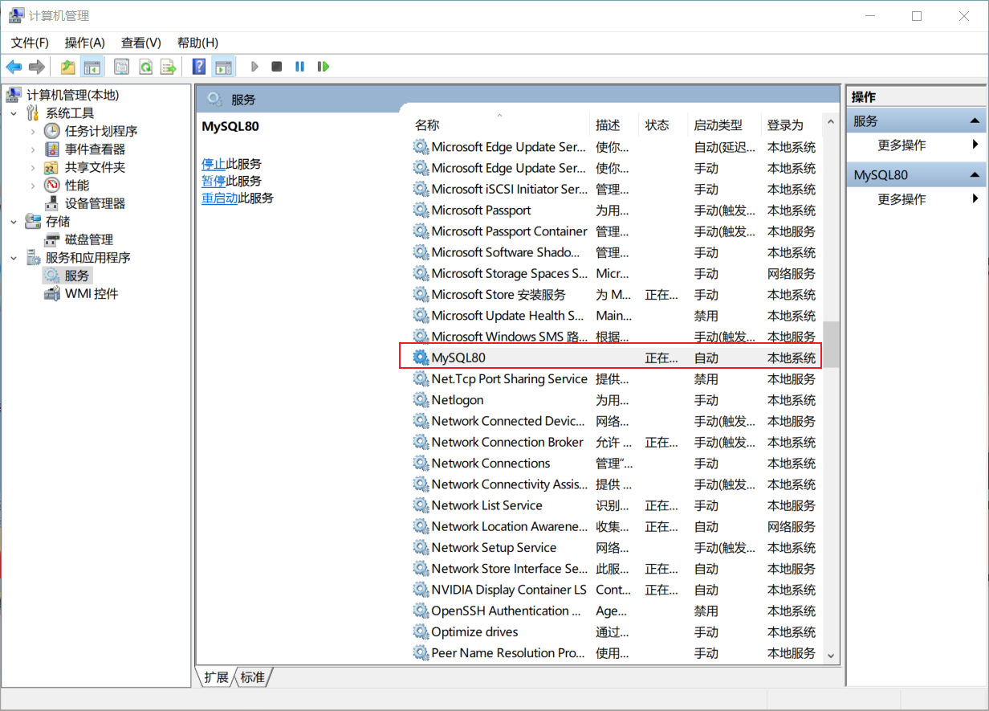Select WMI 控件 in the tree
Viewport: 989px width, 711px height.
coord(92,294)
